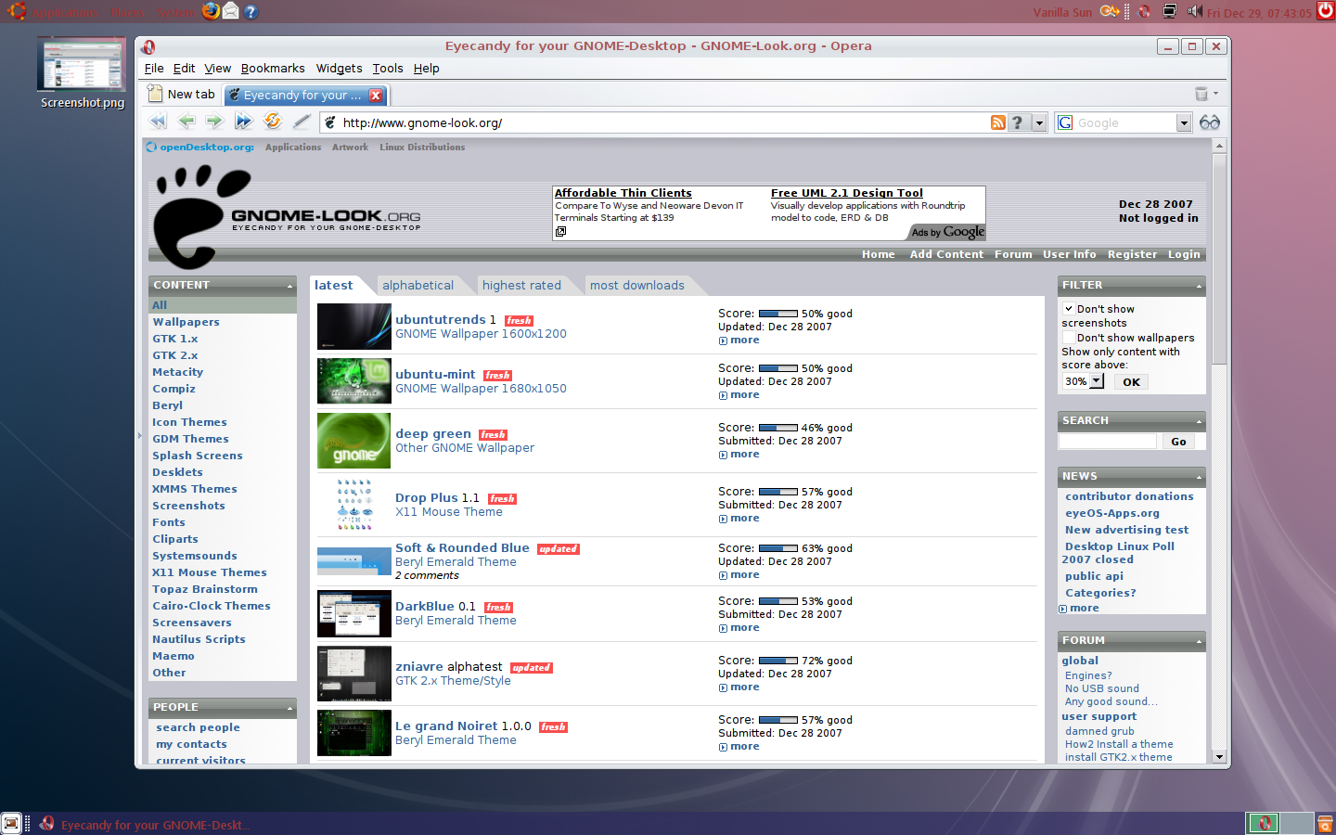1336x835 pixels.
Task: Click the red Opera tray icon in top panel
Action: (1145, 11)
